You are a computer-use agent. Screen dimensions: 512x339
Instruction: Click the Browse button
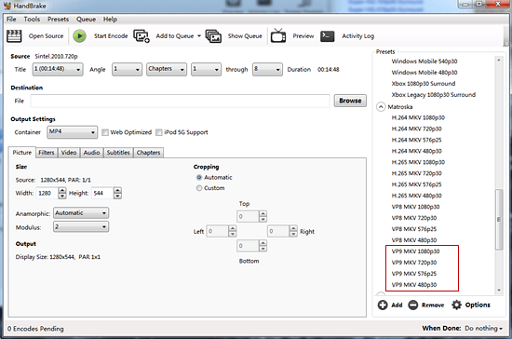[350, 101]
